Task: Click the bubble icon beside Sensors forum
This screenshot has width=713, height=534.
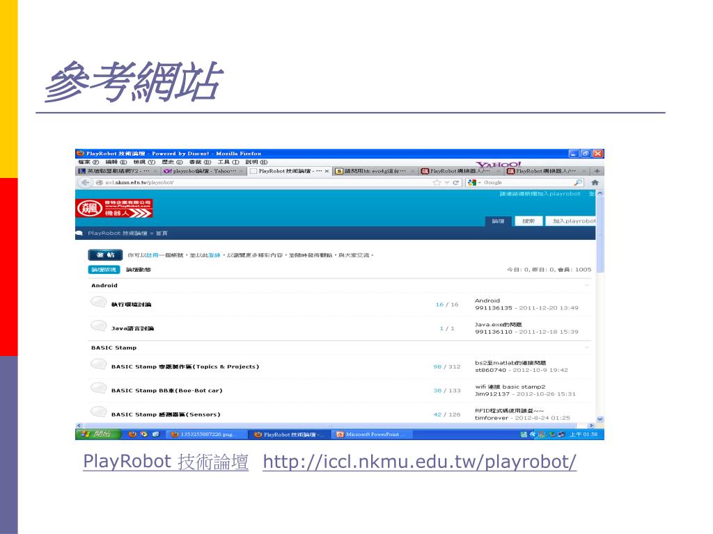Action: coord(98,412)
